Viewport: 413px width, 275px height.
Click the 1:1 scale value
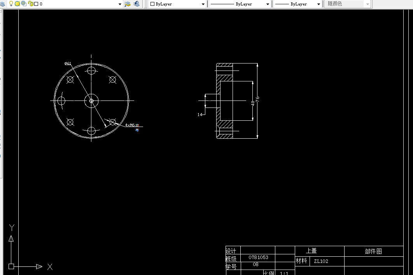(284, 273)
